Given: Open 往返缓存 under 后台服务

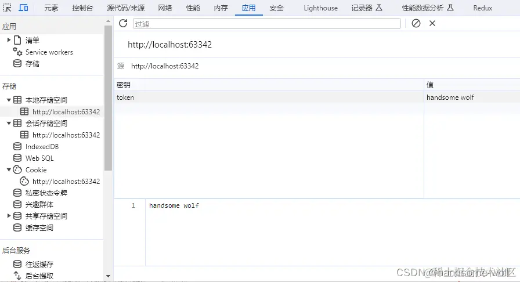Looking at the screenshot, I should click(39, 265).
